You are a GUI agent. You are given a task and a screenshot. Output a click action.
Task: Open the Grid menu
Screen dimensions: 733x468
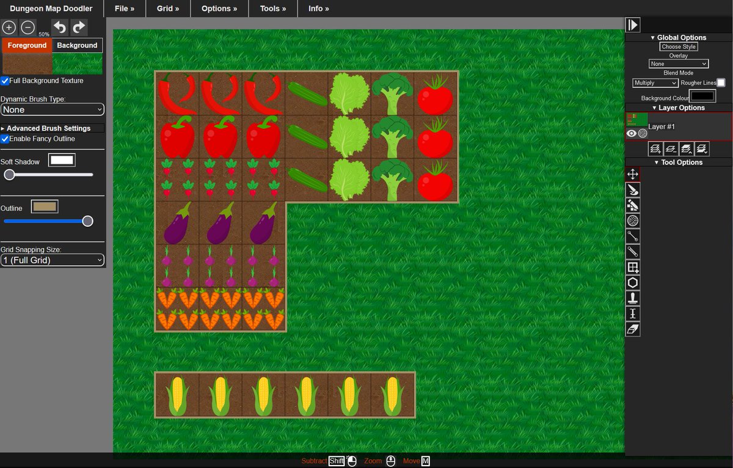pos(168,9)
